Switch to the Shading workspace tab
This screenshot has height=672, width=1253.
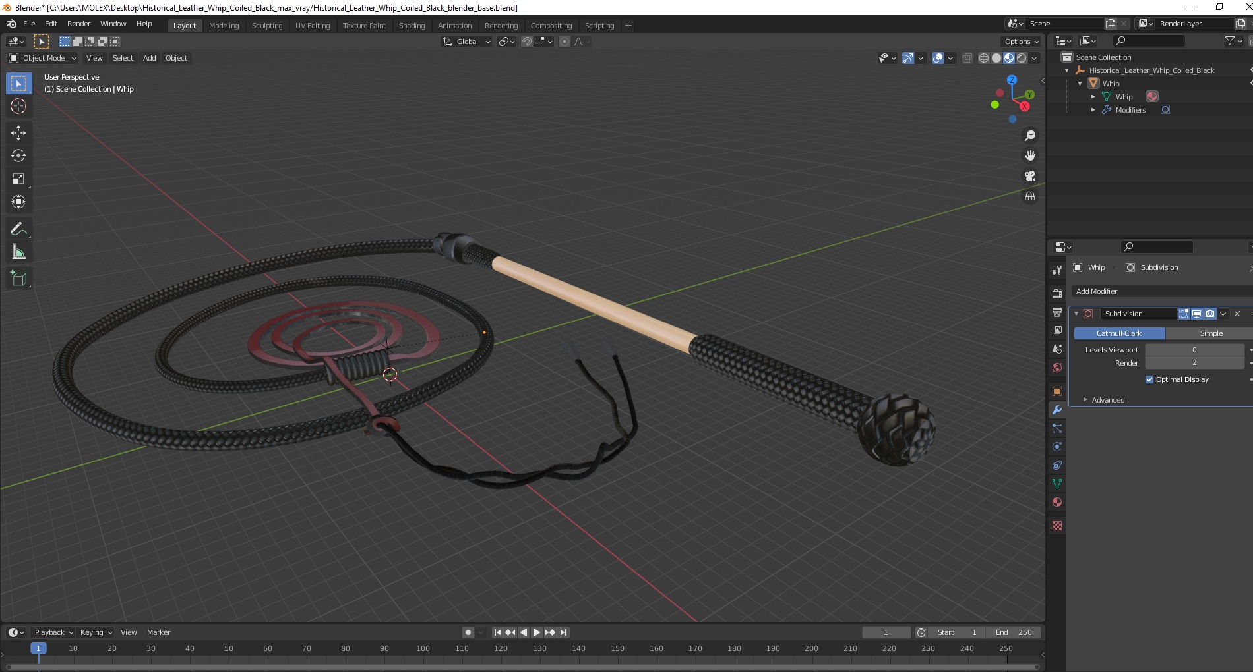tap(412, 26)
